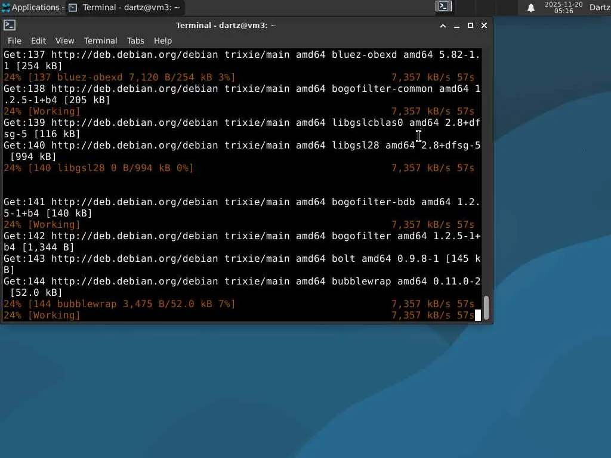
Task: Click the Get:141 bogofilter-bdb line
Action: 242,208
